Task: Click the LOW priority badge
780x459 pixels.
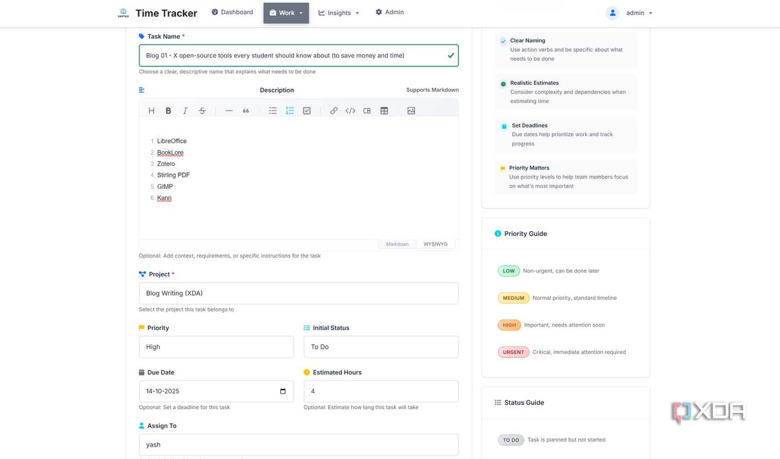Action: (509, 271)
